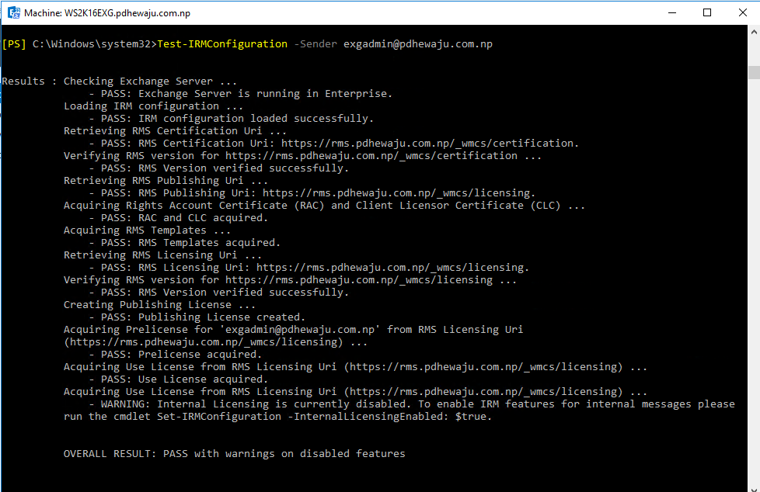Maximize the Exchange Management Shell window
The image size is (760, 492).
pos(707,12)
